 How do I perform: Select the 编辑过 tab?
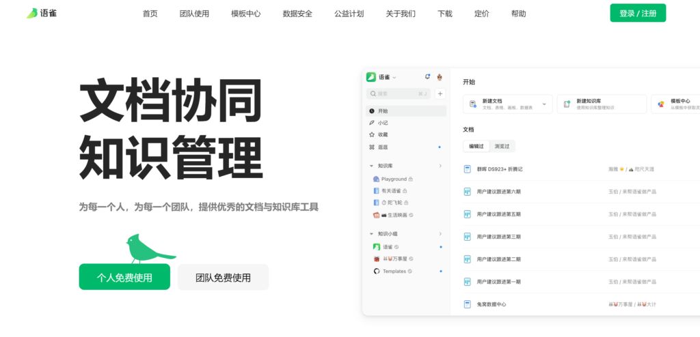476,146
